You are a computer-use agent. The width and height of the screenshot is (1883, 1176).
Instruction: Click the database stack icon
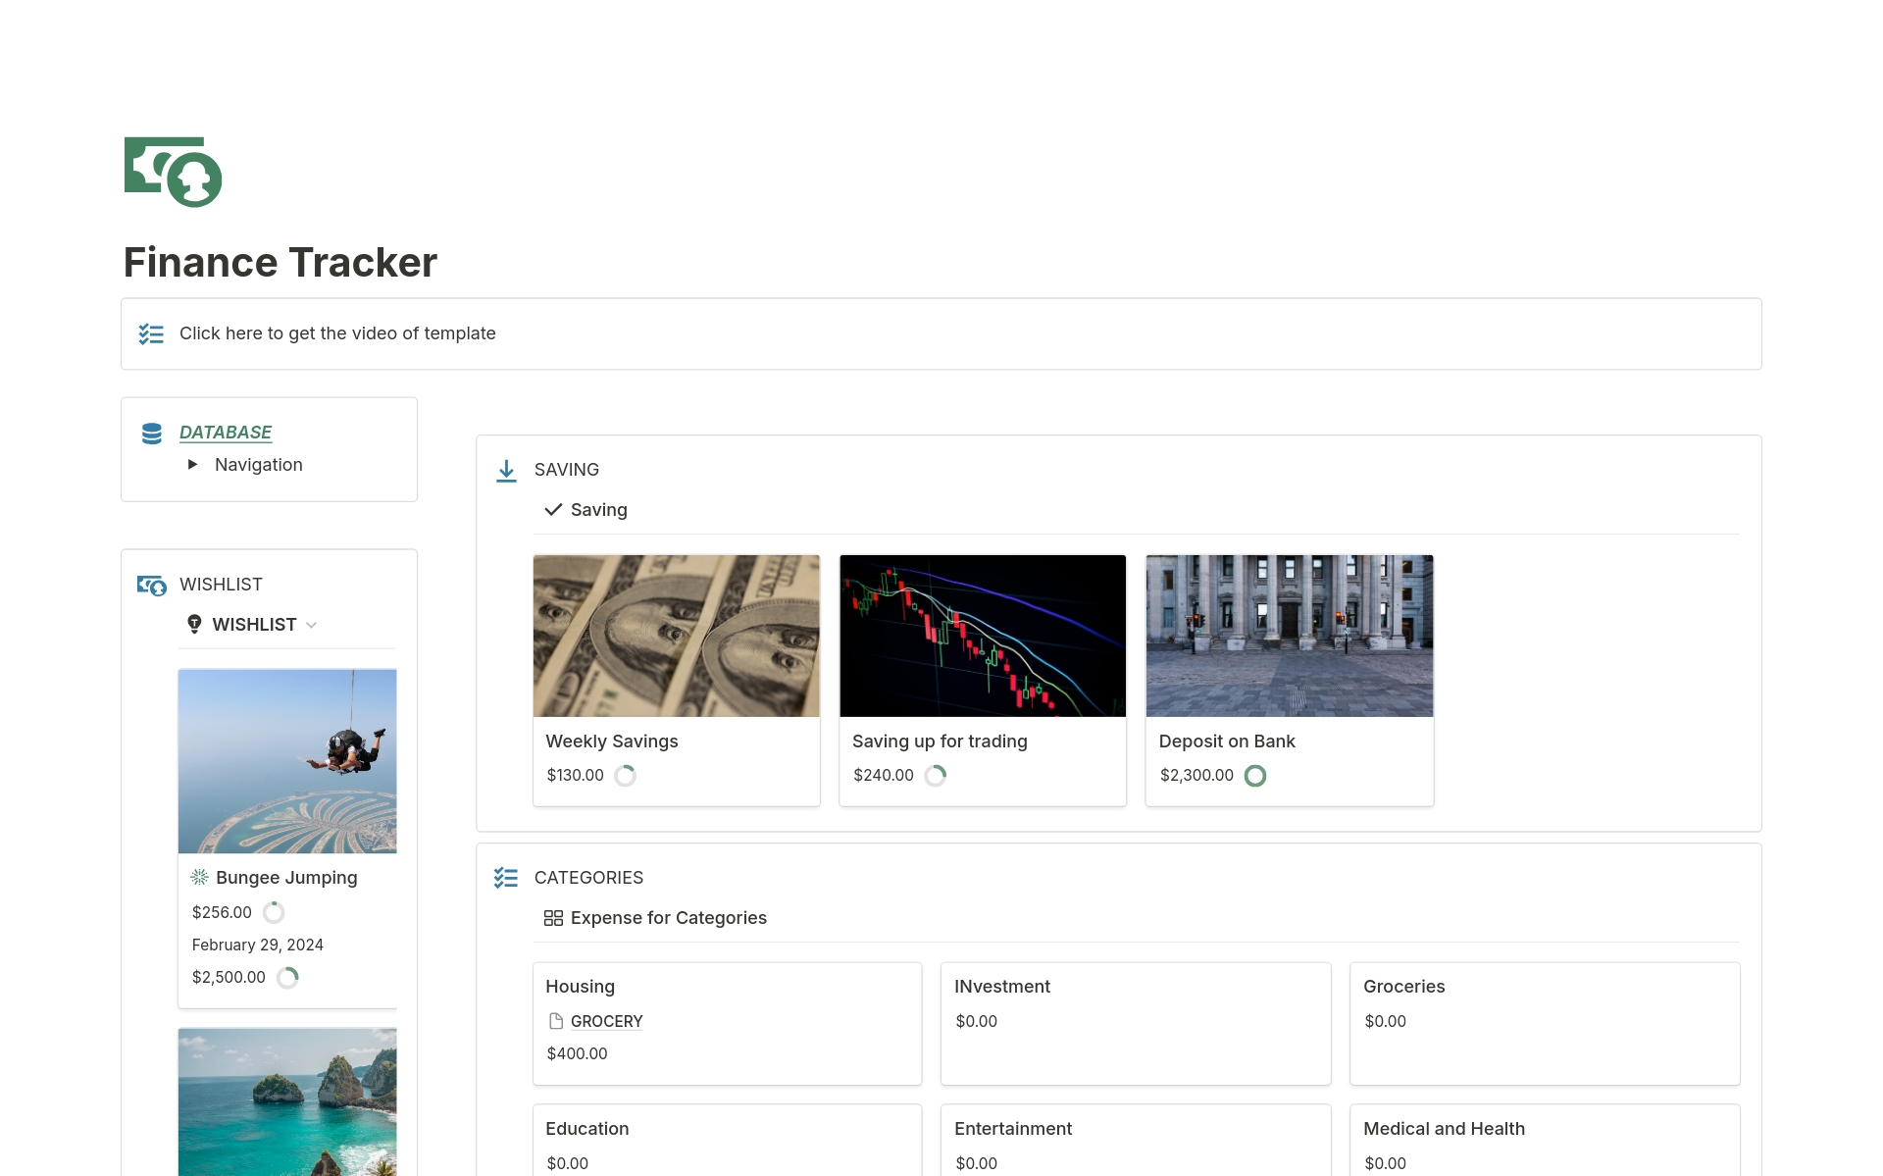[152, 434]
